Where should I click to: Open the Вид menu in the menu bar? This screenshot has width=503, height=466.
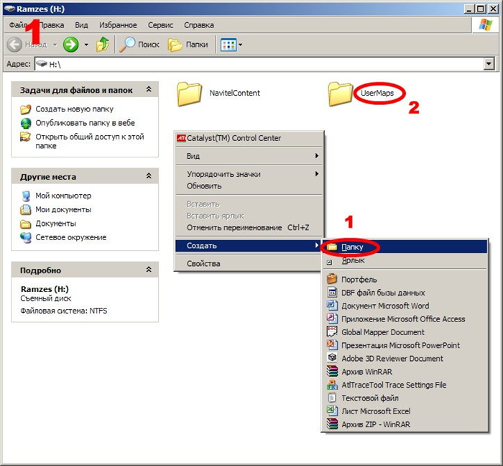coord(81,25)
